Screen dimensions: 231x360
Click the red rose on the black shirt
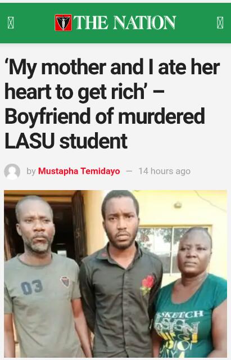click(147, 285)
